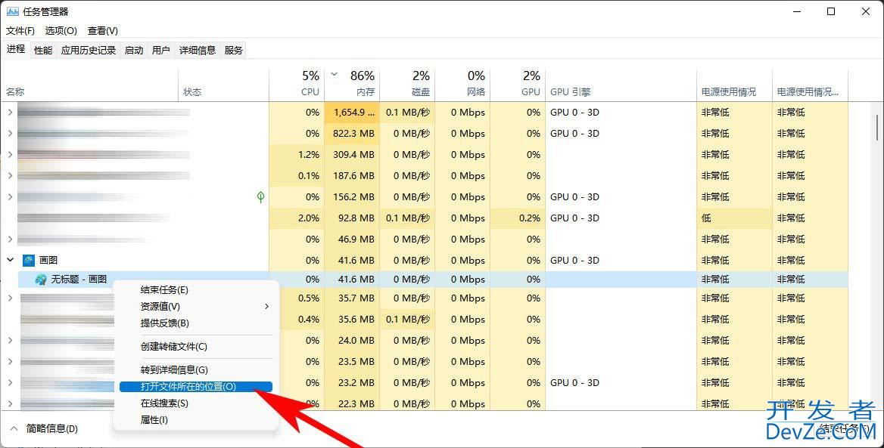Click the 2.0% CPU cell
Viewport: 884px width, 448px height.
[x=297, y=218]
